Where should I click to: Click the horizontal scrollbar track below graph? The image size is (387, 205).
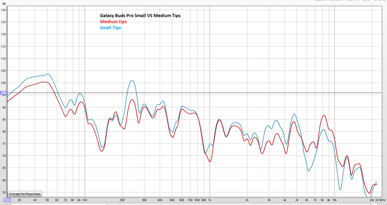(x=193, y=203)
